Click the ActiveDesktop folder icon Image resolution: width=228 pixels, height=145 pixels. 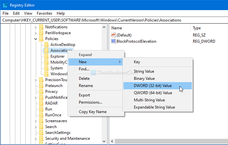(47, 45)
